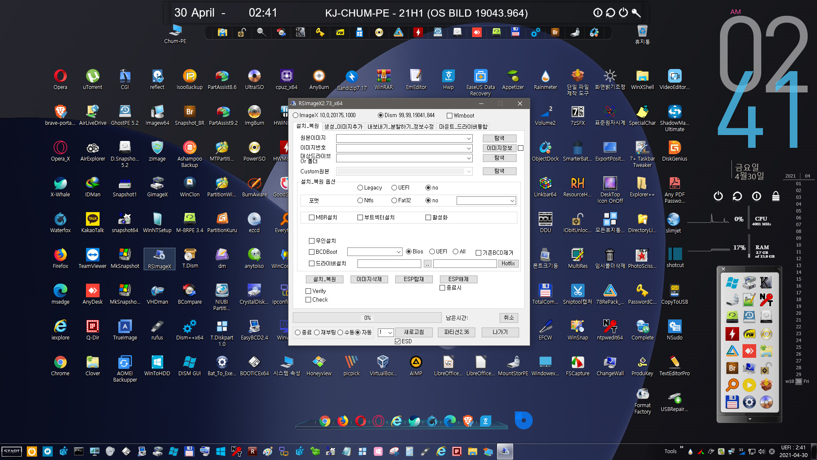Click the 드라이버설치 path input field
Screen dimensions: 817x460
[389, 264]
